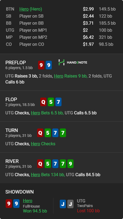Click the red Q card on the flop
This screenshot has width=123, height=219.
click(43, 102)
